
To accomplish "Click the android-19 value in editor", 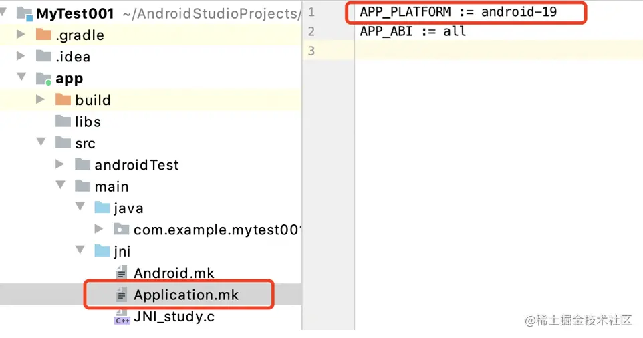I will (519, 12).
